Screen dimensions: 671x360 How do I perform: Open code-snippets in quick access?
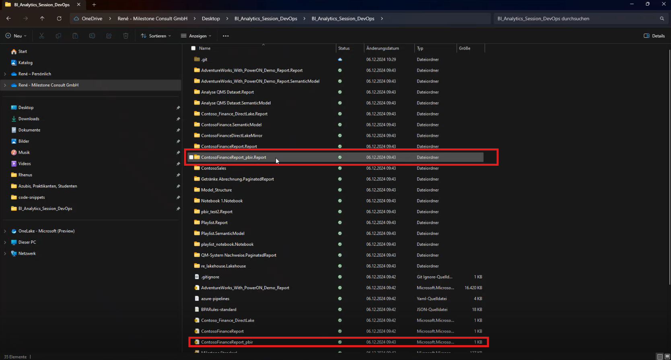[x=32, y=197]
